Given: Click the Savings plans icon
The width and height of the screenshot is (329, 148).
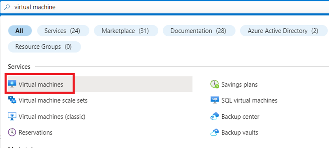Looking at the screenshot, I should pyautogui.click(x=215, y=84).
